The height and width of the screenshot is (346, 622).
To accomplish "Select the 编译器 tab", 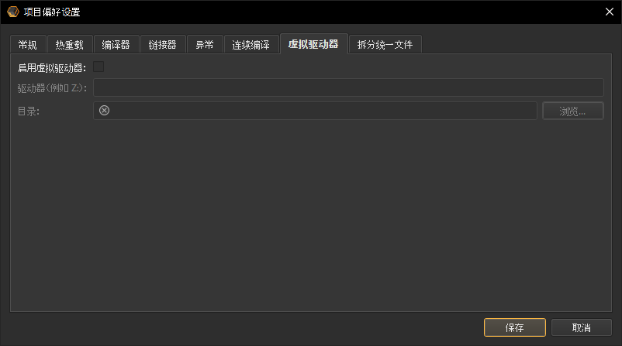I will (116, 45).
